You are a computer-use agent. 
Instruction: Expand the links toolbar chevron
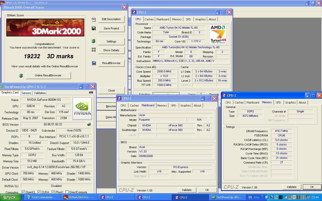point(262,196)
